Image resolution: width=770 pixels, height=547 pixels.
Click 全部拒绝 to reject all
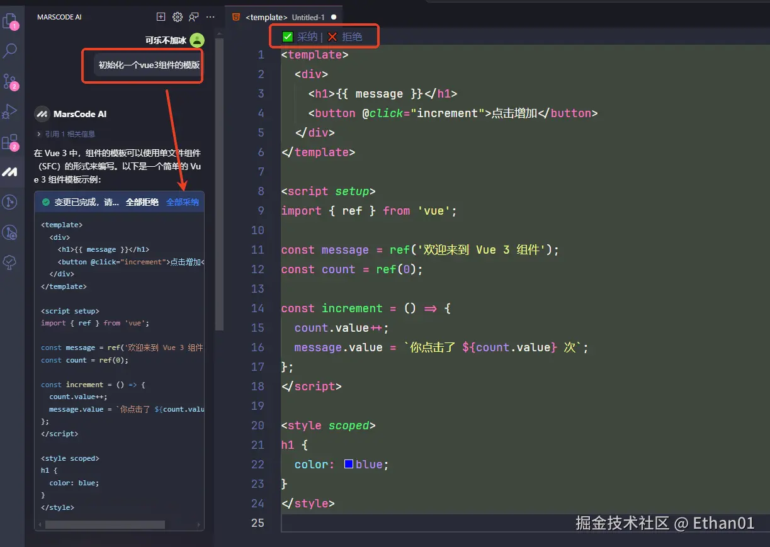pos(144,201)
